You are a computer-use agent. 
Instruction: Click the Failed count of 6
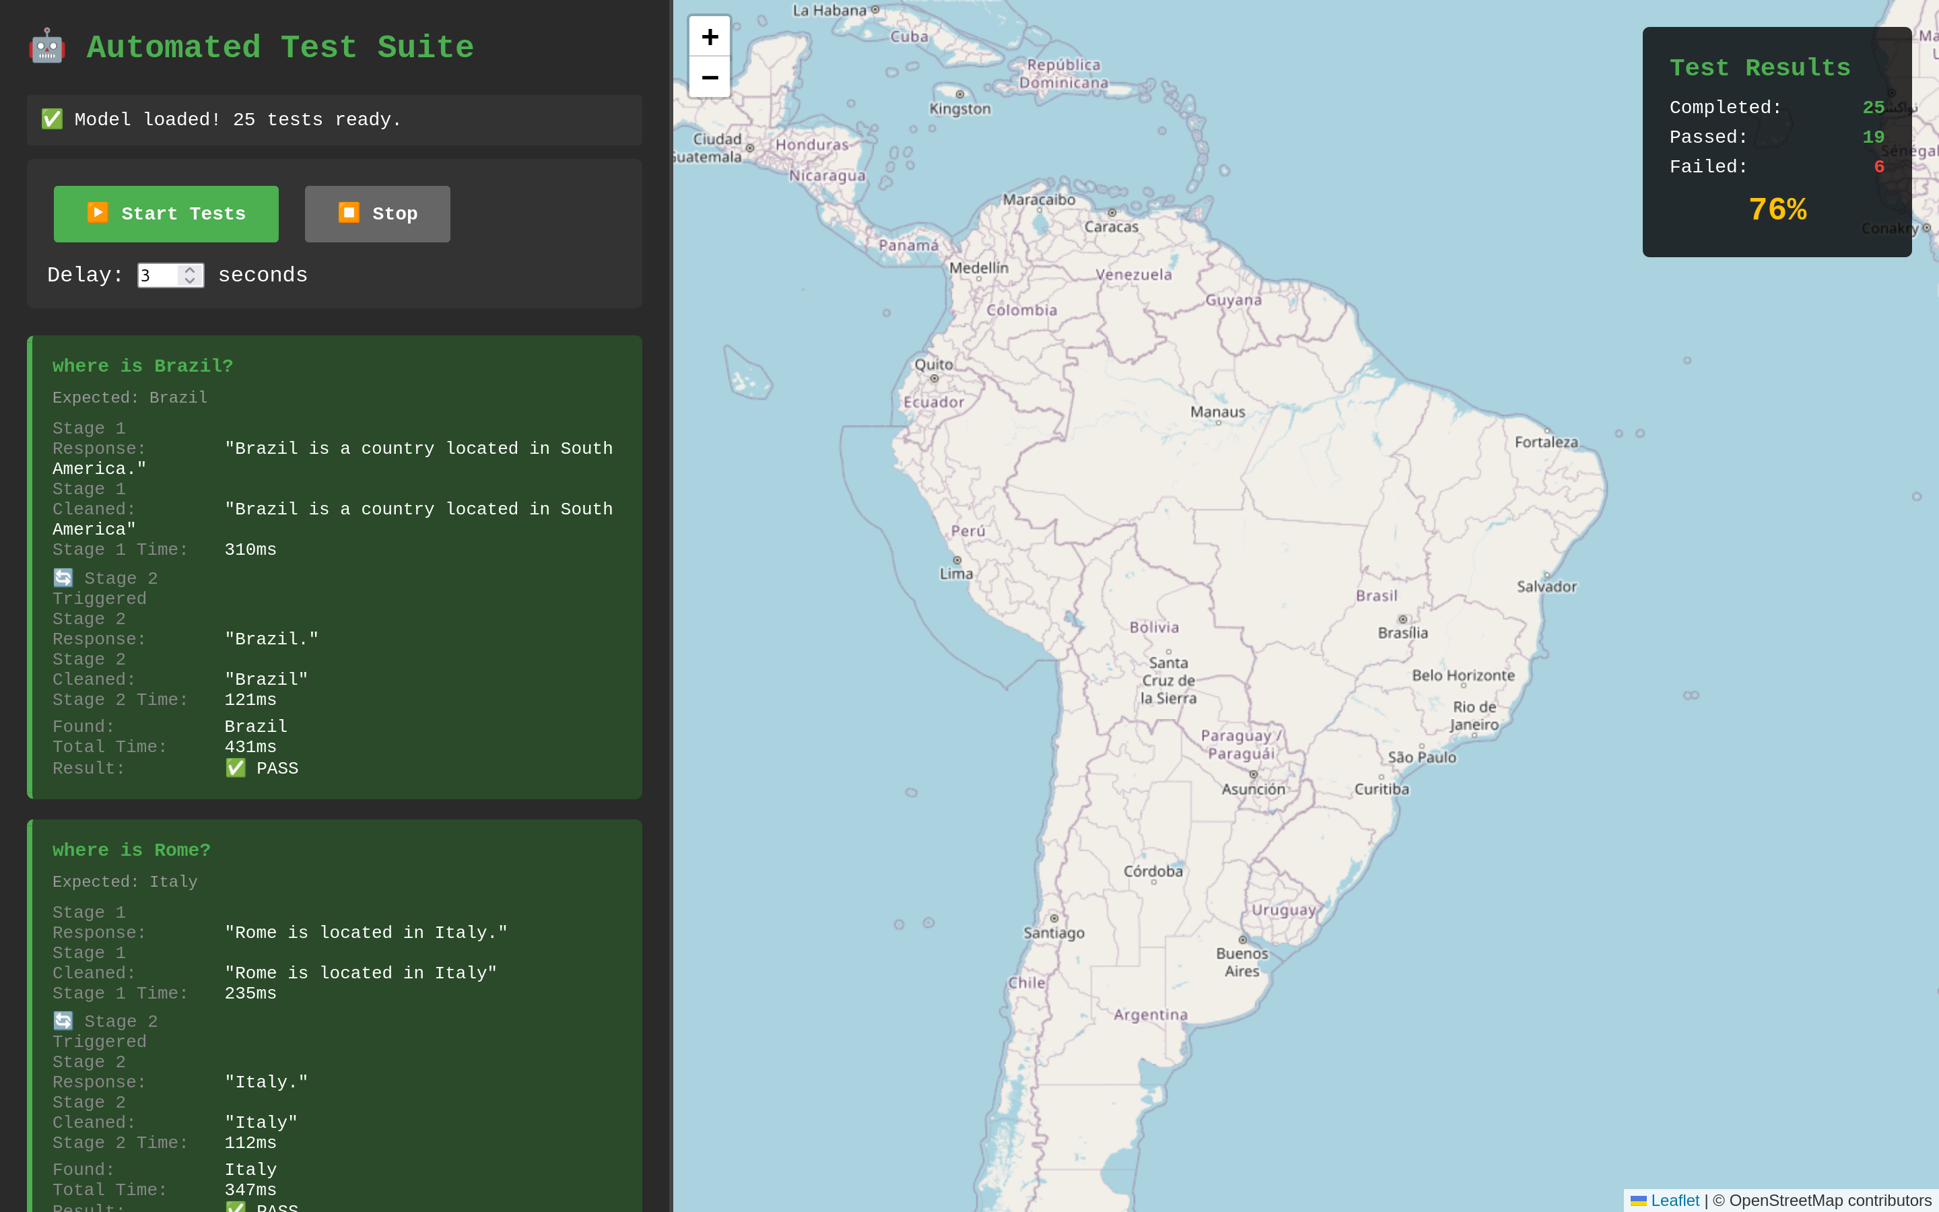coord(1878,167)
